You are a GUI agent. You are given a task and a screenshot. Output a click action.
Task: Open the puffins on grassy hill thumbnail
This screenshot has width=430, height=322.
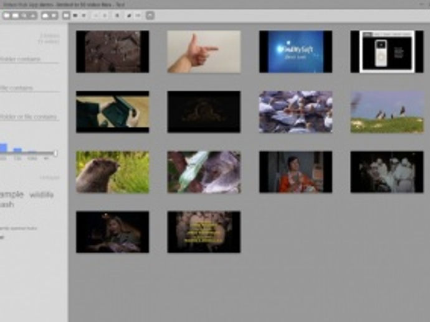(x=386, y=112)
